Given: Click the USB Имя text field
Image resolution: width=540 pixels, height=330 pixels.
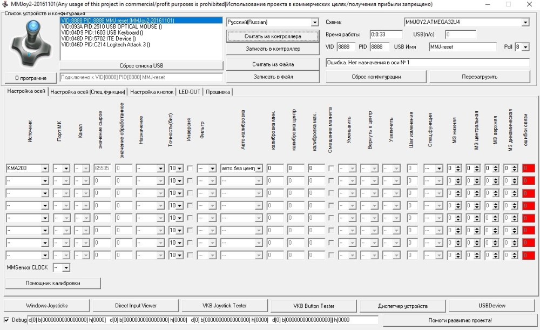Looking at the screenshot, I should 462,47.
